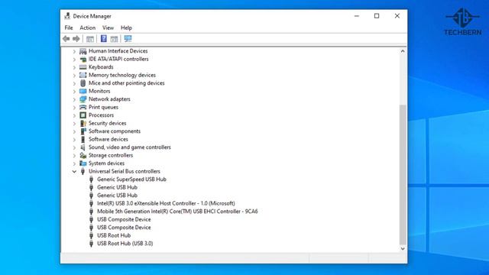Click the Human Interface Devices category icon
Image resolution: width=489 pixels, height=275 pixels.
click(83, 51)
